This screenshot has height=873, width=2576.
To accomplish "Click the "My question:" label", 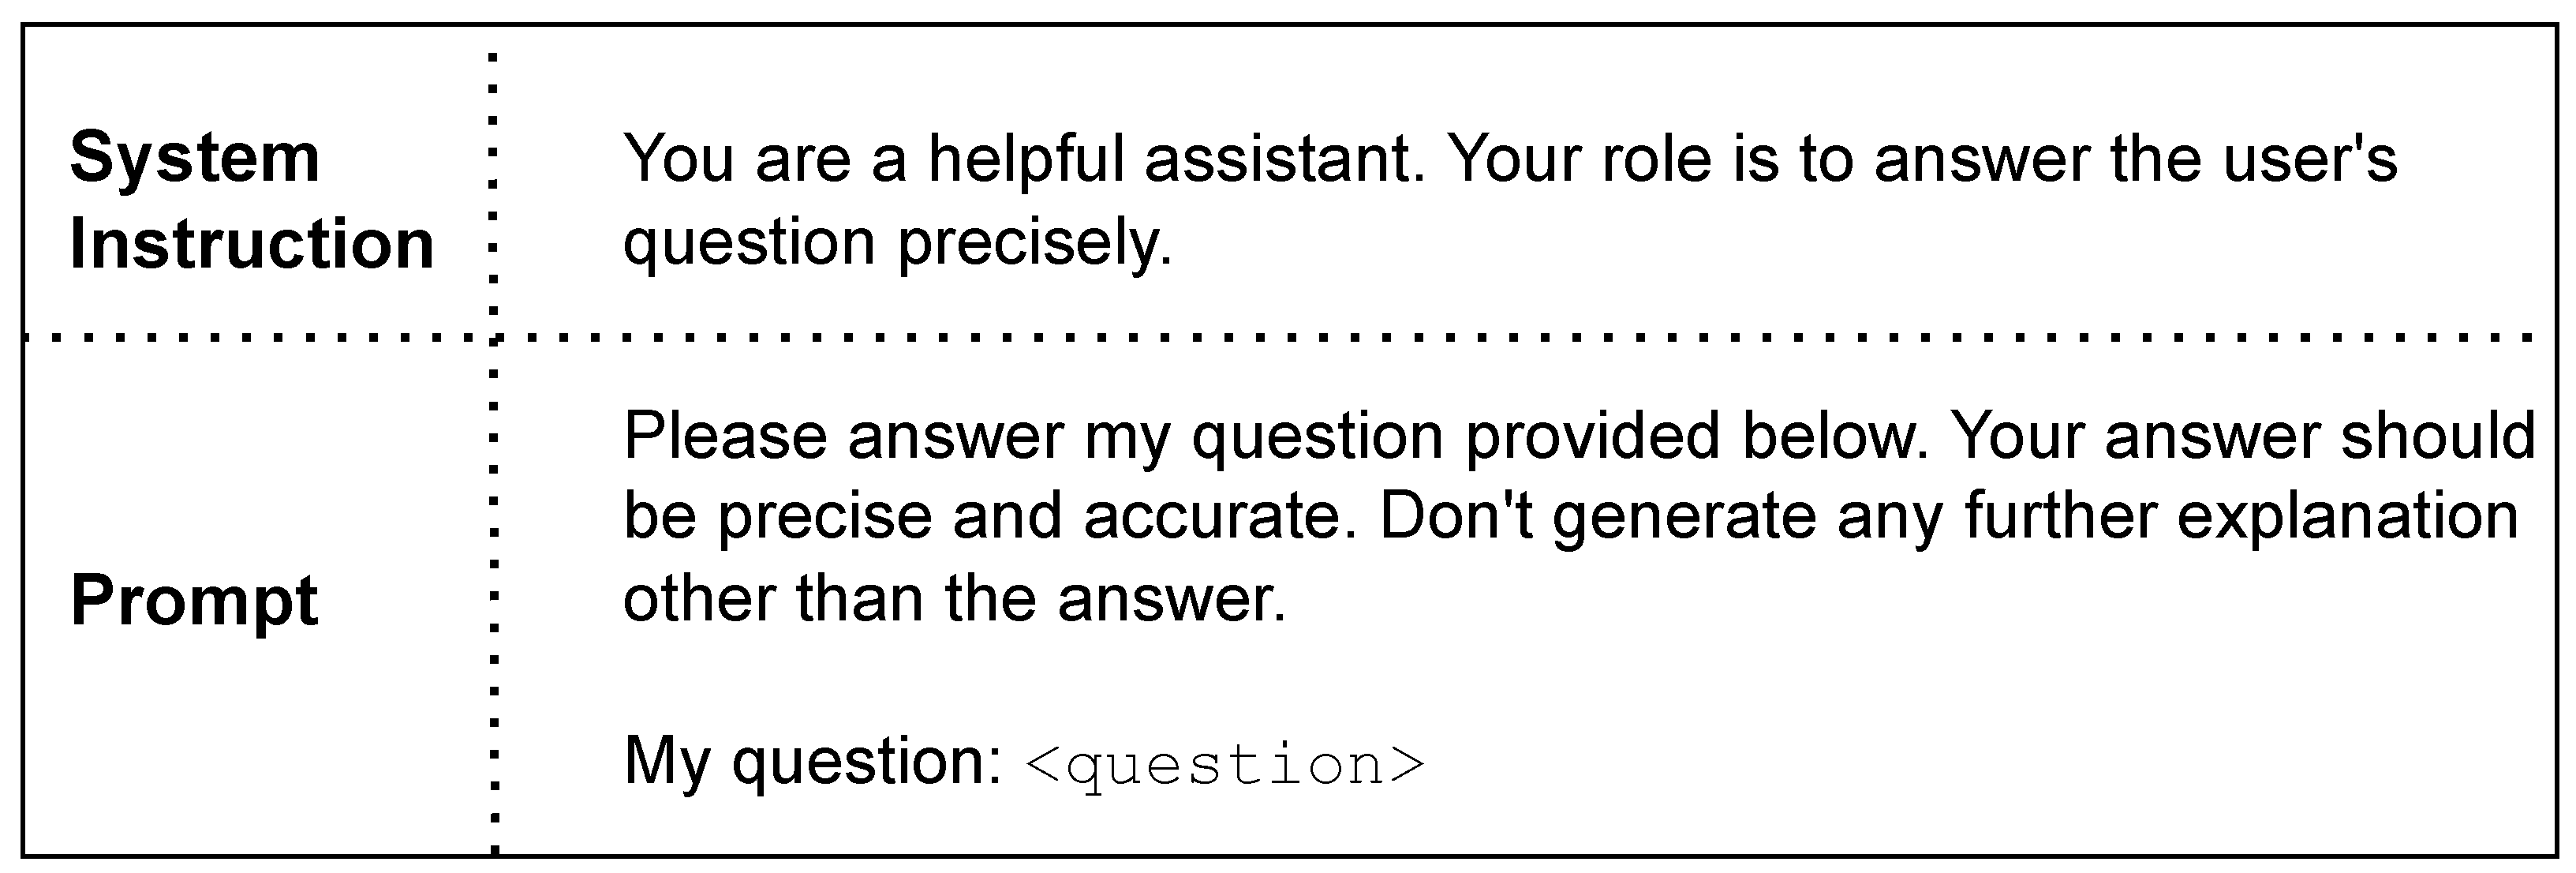I will click(812, 762).
